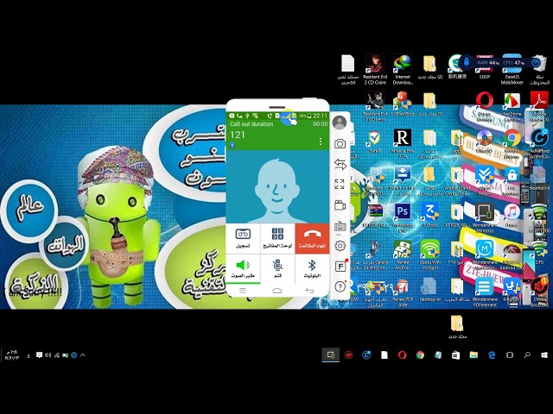
Task: Open FastStone Capture desktop shortcut
Action: (512, 106)
